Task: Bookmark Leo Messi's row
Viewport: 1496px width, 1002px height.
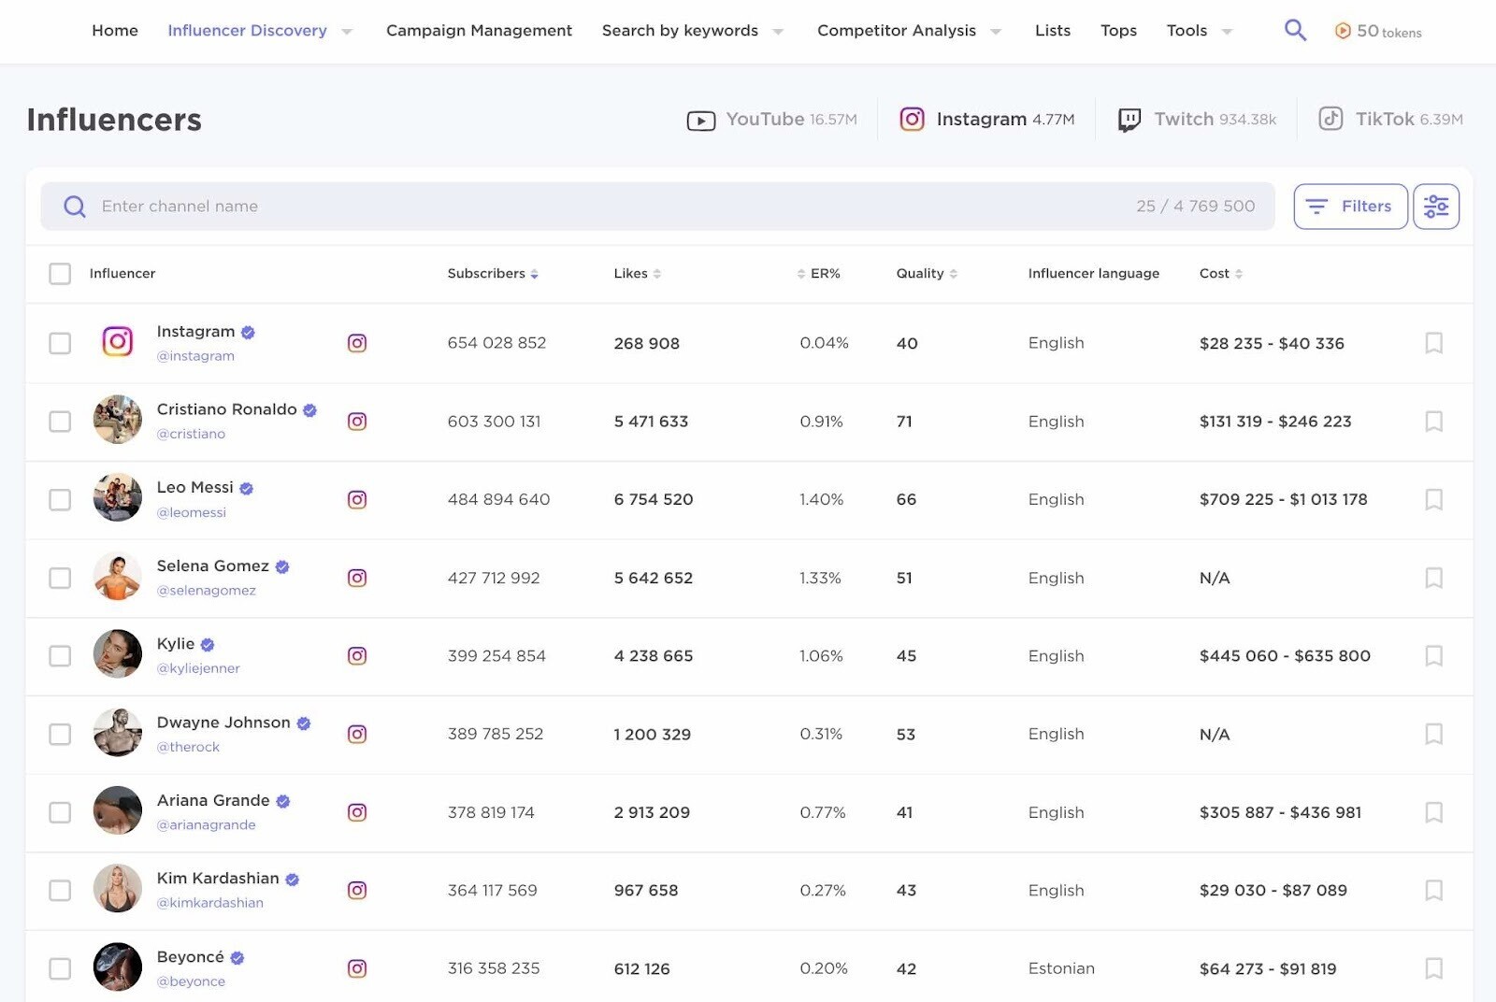Action: [x=1433, y=499]
